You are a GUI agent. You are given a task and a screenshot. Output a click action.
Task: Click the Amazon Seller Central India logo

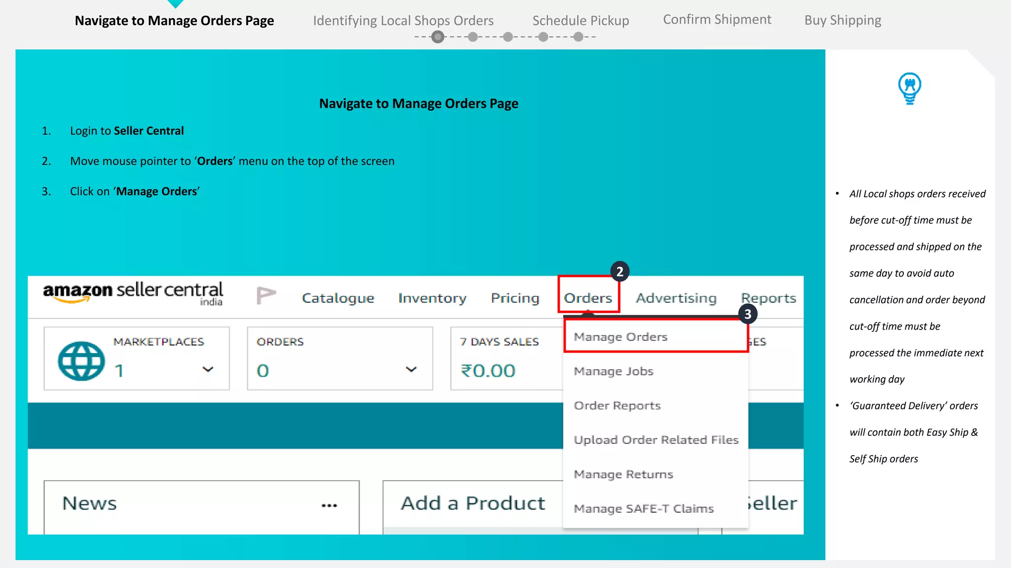pyautogui.click(x=133, y=293)
